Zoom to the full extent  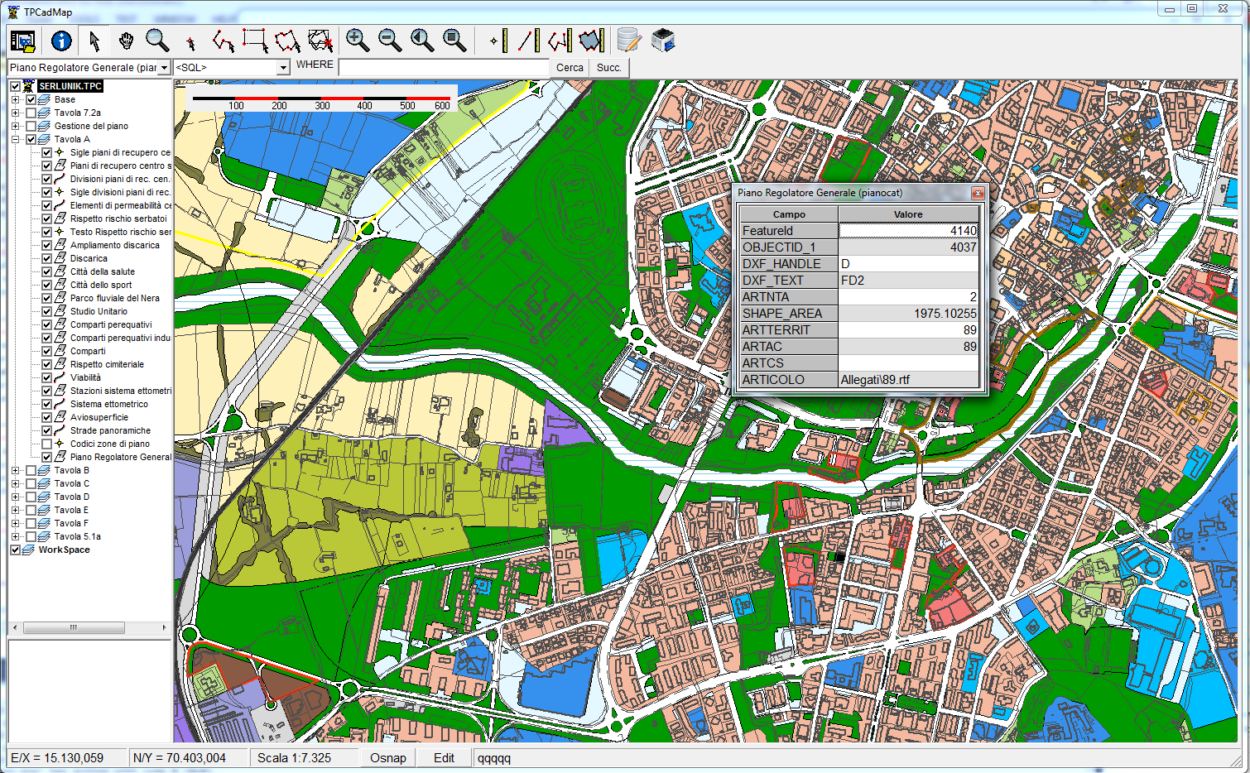(x=454, y=40)
